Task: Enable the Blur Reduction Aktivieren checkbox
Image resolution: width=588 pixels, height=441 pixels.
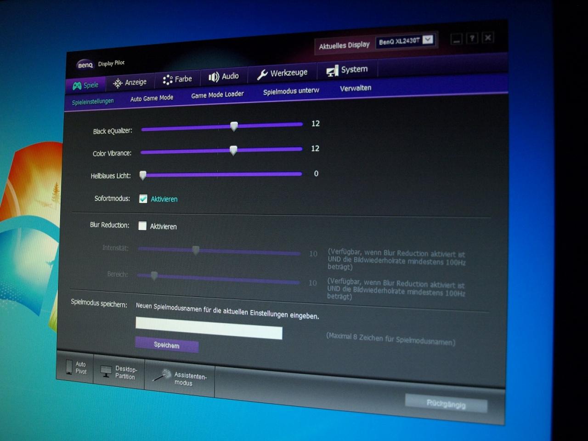Action: click(x=142, y=226)
